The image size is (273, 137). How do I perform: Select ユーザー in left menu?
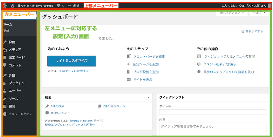[x=15, y=91]
